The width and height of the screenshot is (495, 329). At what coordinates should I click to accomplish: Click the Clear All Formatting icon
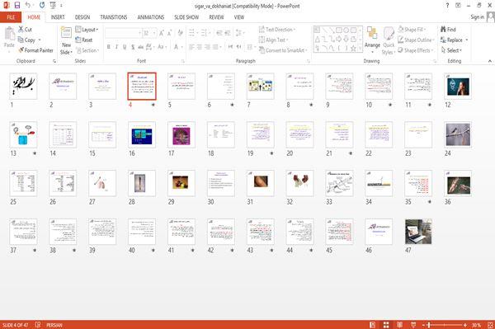pos(180,33)
